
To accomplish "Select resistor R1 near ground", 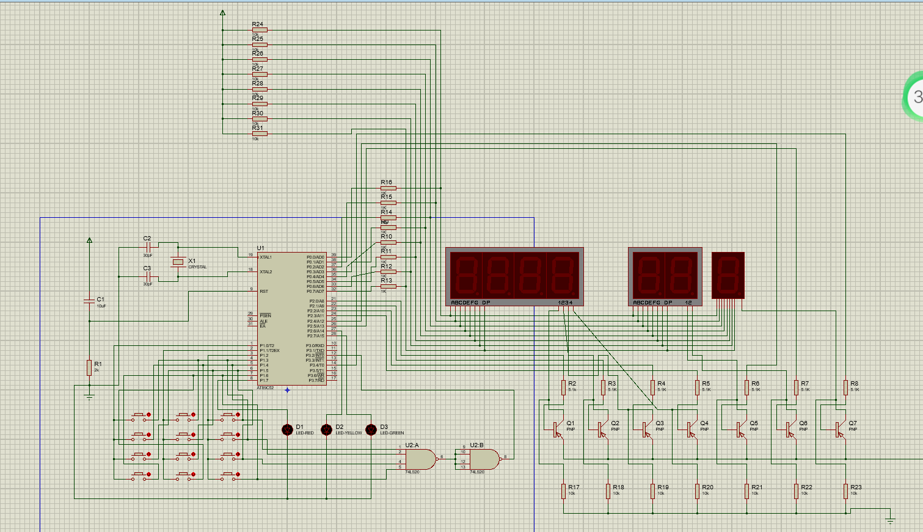I will coord(89,367).
